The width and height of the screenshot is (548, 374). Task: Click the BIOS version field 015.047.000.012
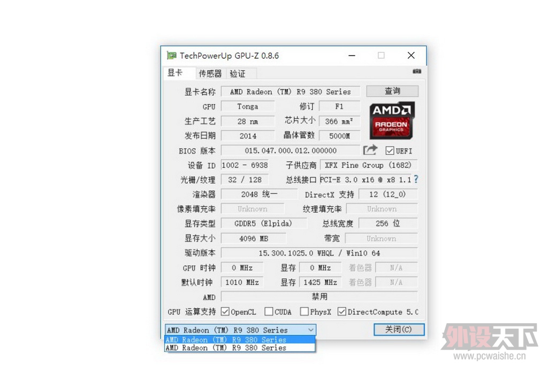pos(291,151)
